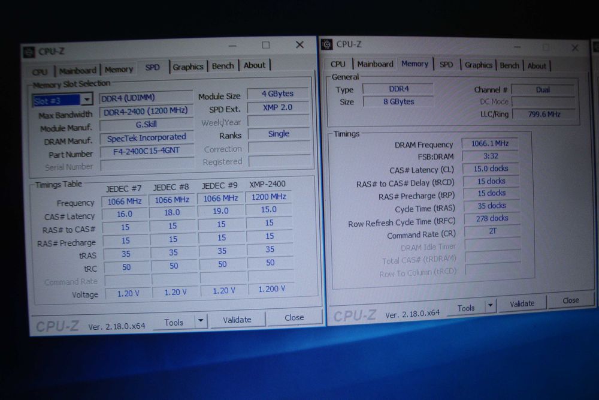The width and height of the screenshot is (599, 400).
Task: Close left CPU-Z window with X
Action: [300, 45]
